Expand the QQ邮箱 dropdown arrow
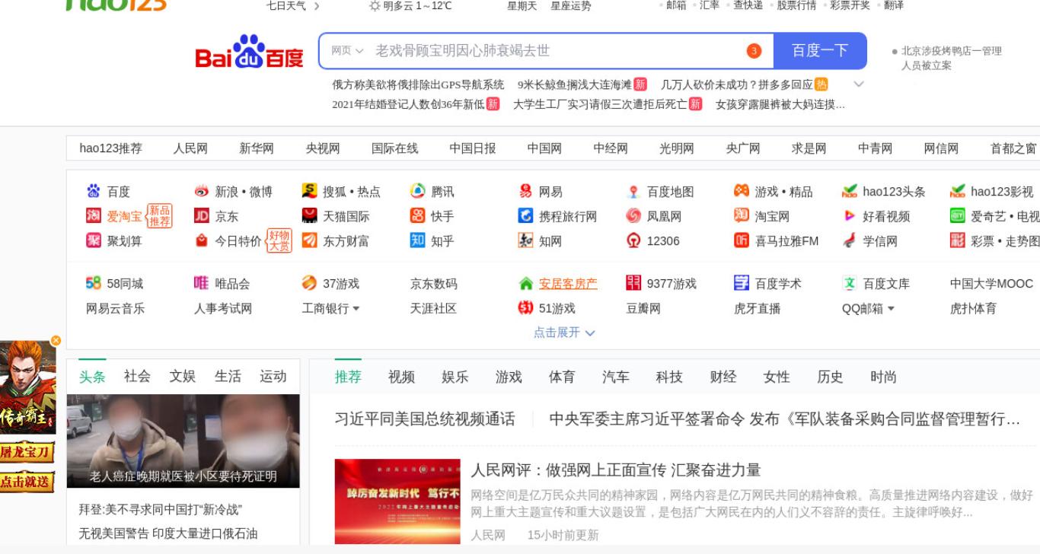 tap(891, 309)
